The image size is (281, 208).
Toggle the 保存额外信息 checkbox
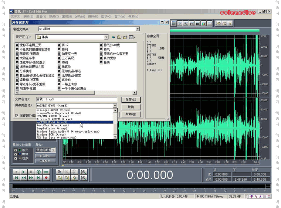click(17, 116)
